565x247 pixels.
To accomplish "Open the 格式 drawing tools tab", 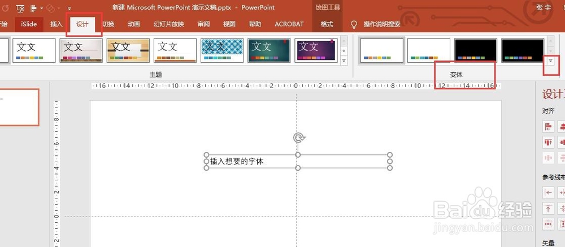I will tap(327, 24).
